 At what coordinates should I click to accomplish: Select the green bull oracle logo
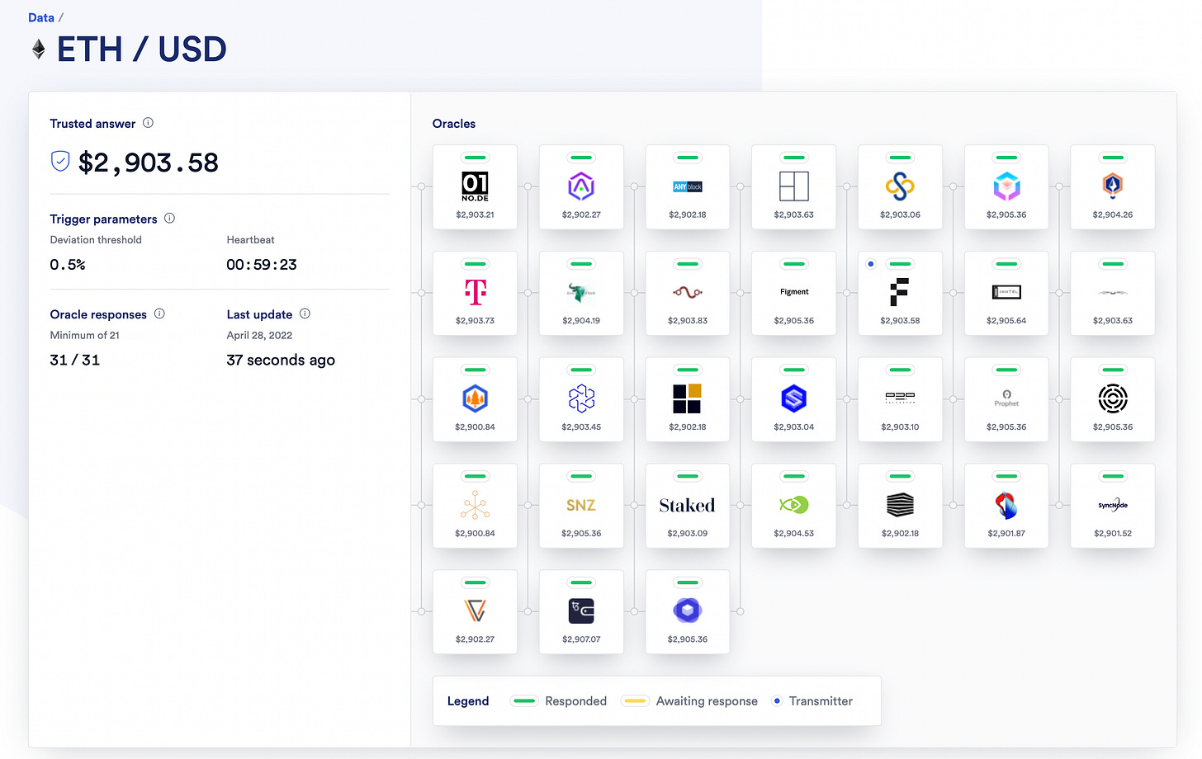pyautogui.click(x=581, y=292)
